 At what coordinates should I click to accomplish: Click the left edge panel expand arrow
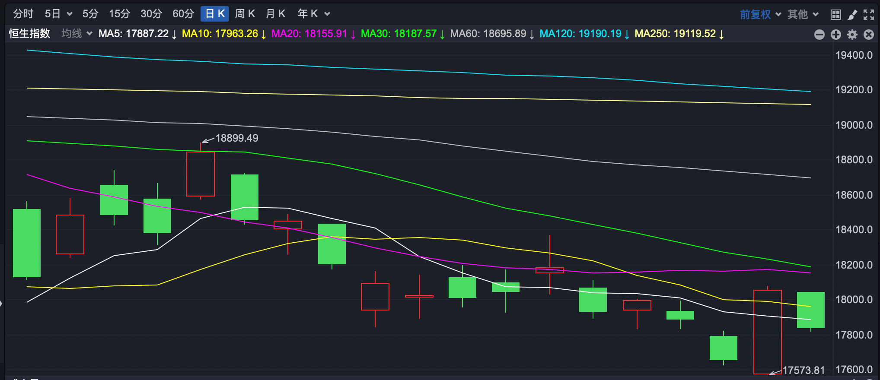(x=2, y=304)
